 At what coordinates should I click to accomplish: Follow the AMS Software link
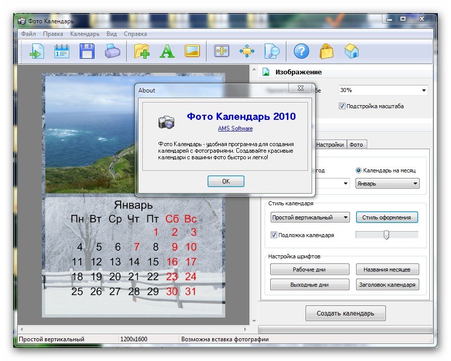(235, 128)
